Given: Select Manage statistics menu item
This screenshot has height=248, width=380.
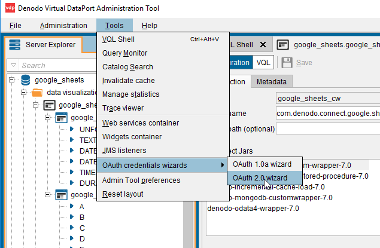Looking at the screenshot, I should 163,94.
